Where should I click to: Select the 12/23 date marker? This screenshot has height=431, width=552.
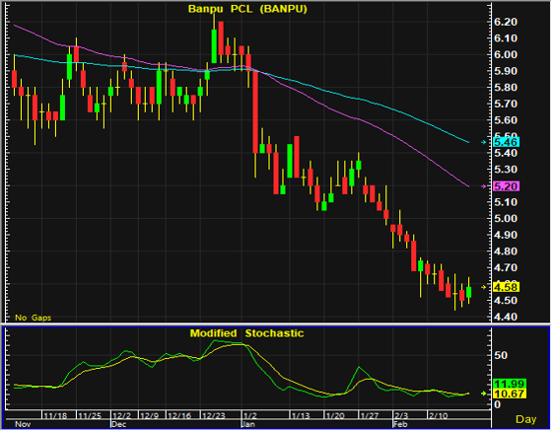[x=214, y=415]
